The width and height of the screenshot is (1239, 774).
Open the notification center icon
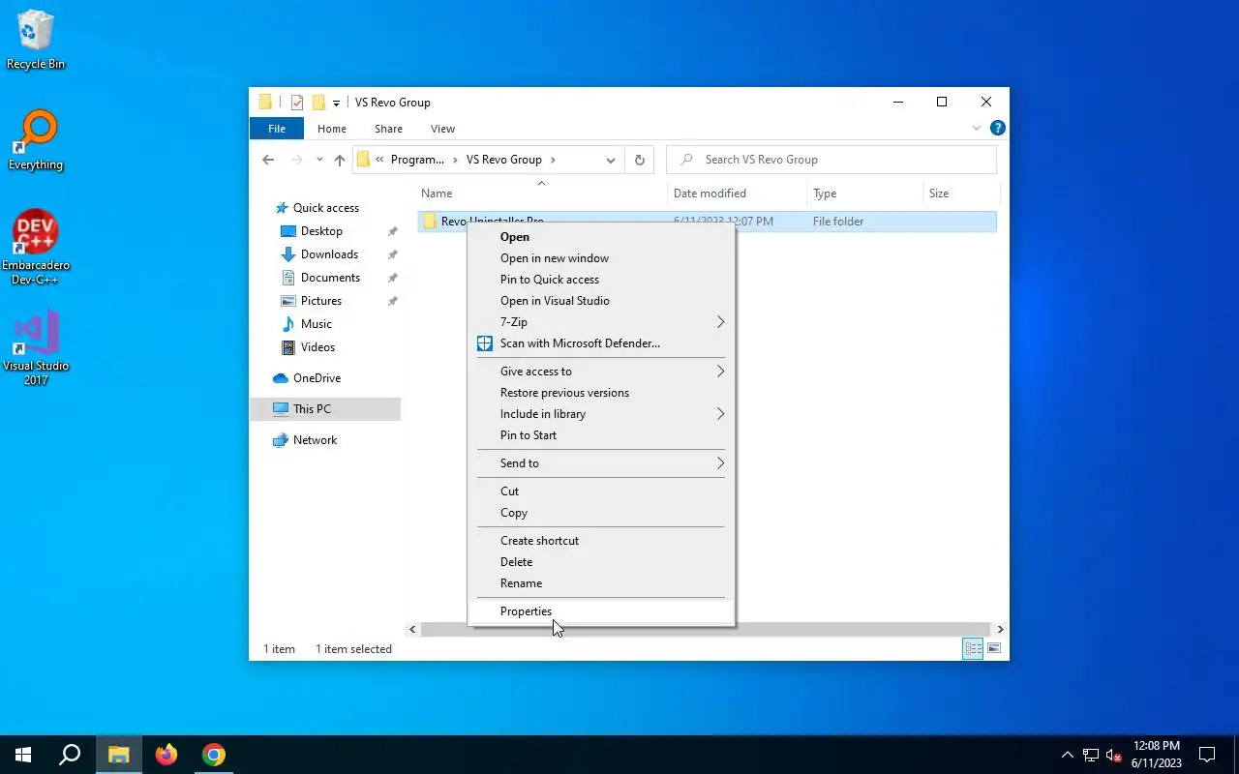click(x=1207, y=755)
